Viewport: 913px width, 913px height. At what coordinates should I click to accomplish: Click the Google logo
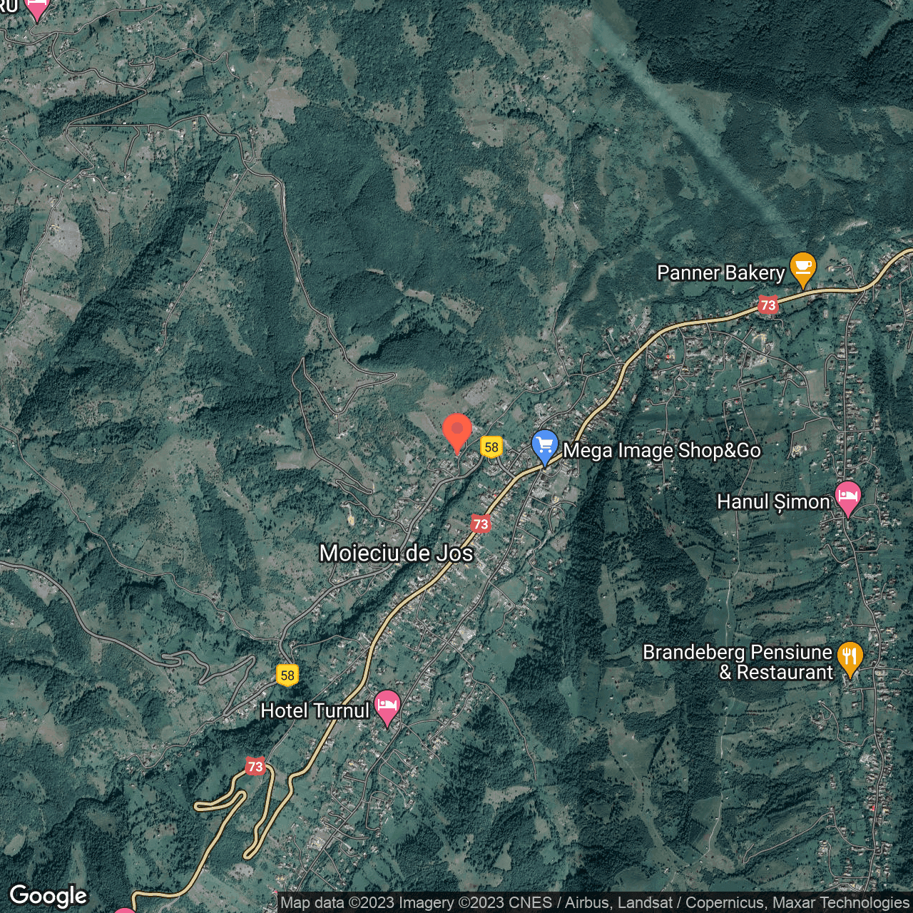(48, 896)
